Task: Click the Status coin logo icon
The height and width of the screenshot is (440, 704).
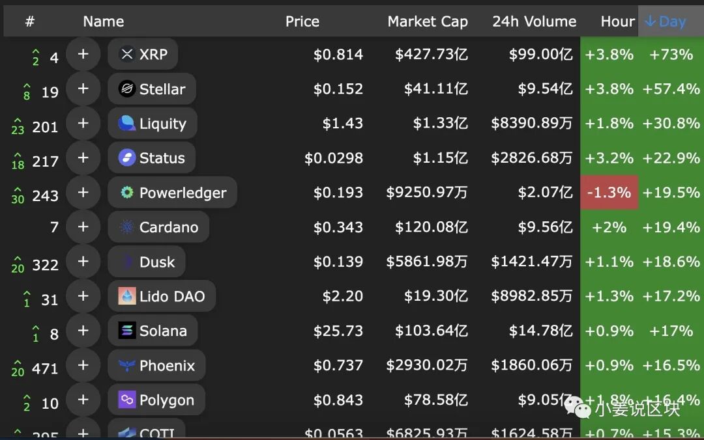Action: coord(127,158)
